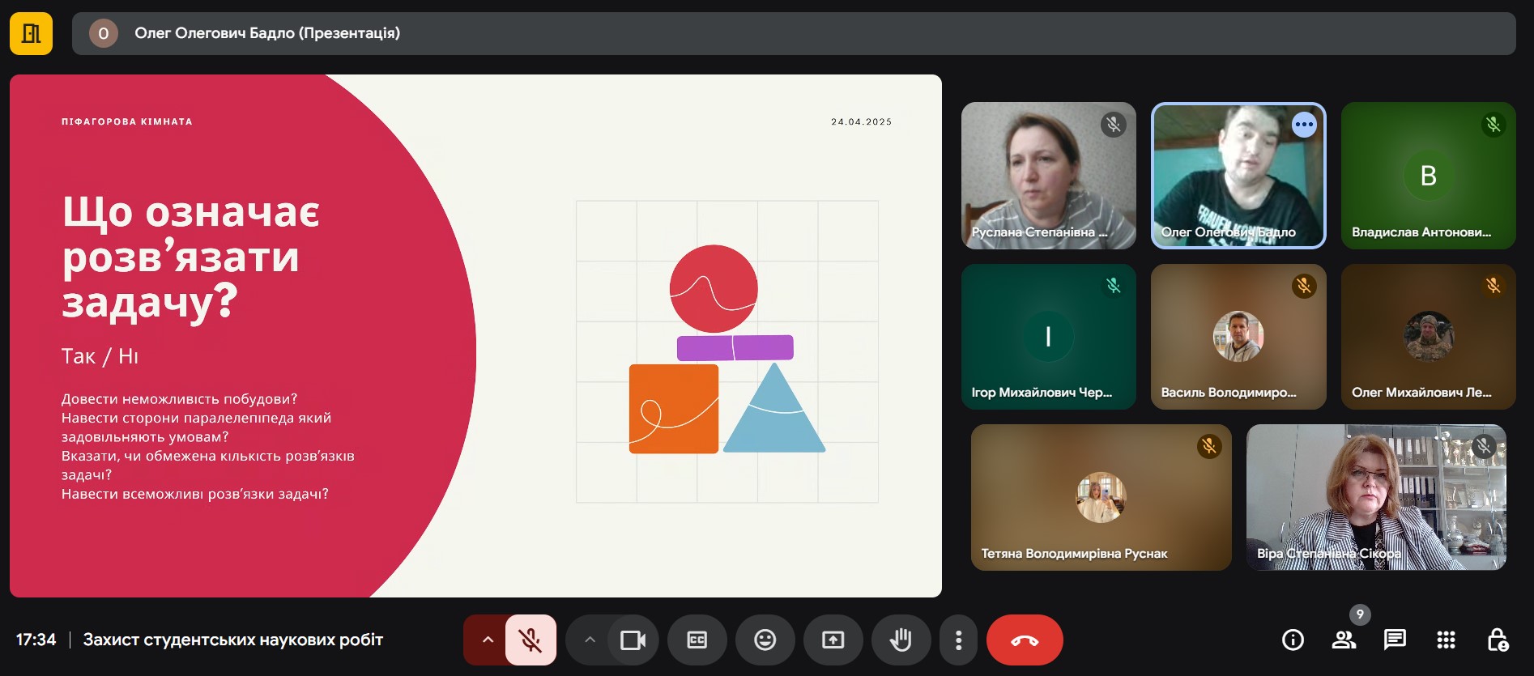
Task: Select Василь Володимирович's tile
Action: click(1238, 336)
